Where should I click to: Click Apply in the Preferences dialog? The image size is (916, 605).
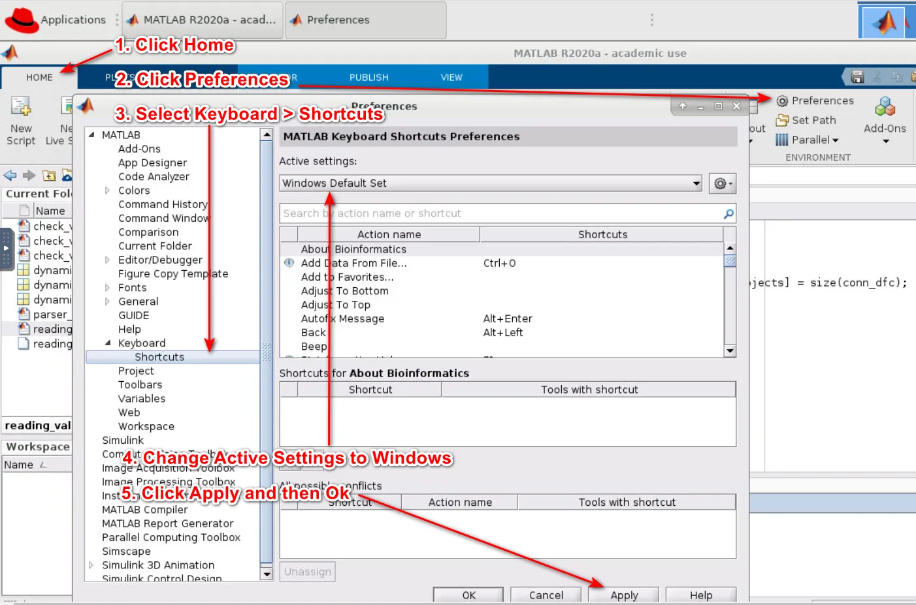point(624,595)
